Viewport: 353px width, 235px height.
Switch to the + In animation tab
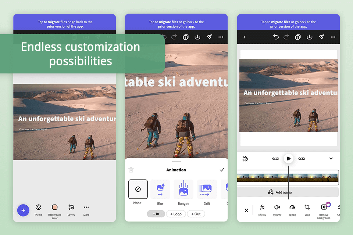point(156,214)
